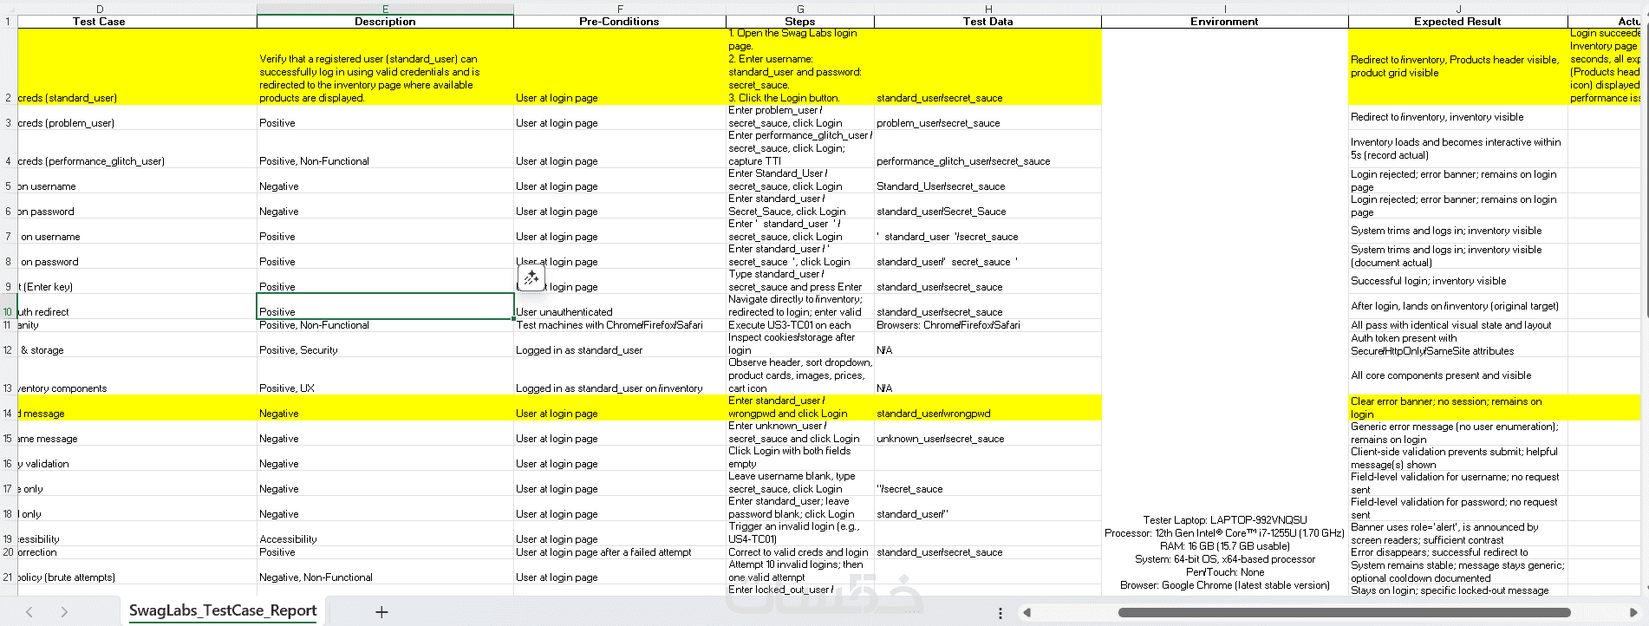Select the row 5 header
This screenshot has height=626, width=1649.
pyautogui.click(x=9, y=180)
